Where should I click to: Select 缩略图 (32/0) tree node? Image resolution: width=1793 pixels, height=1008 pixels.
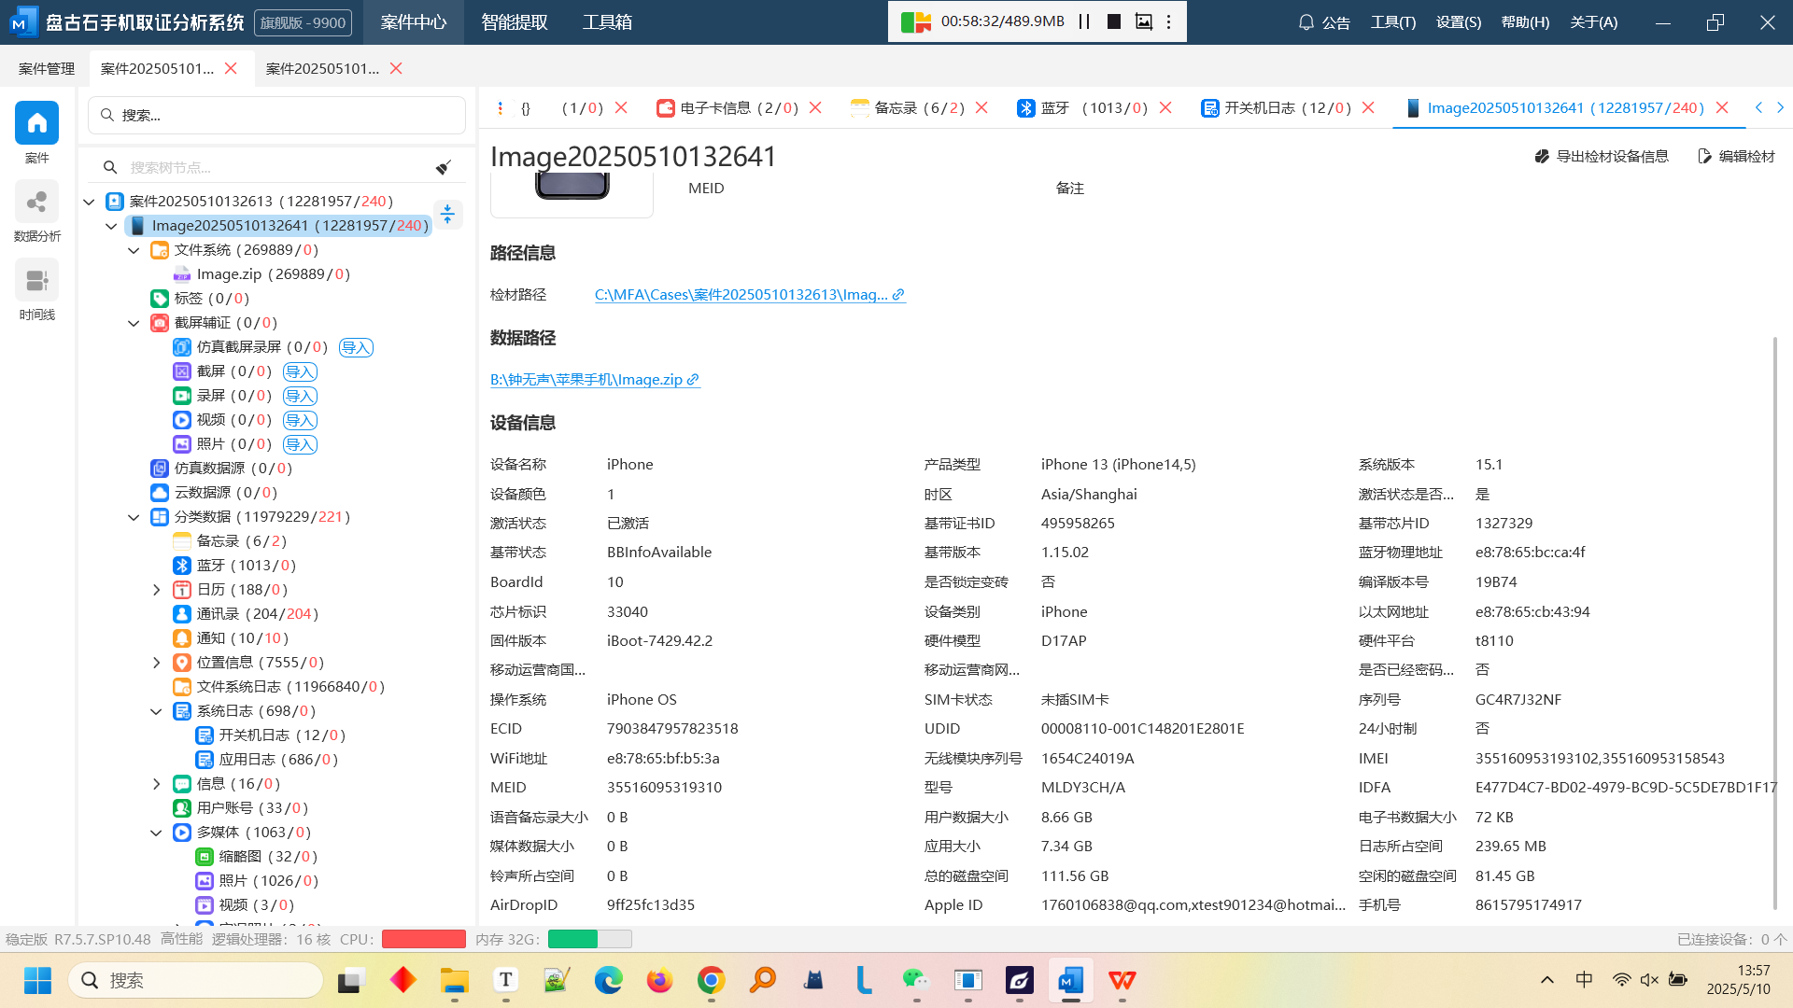click(257, 857)
